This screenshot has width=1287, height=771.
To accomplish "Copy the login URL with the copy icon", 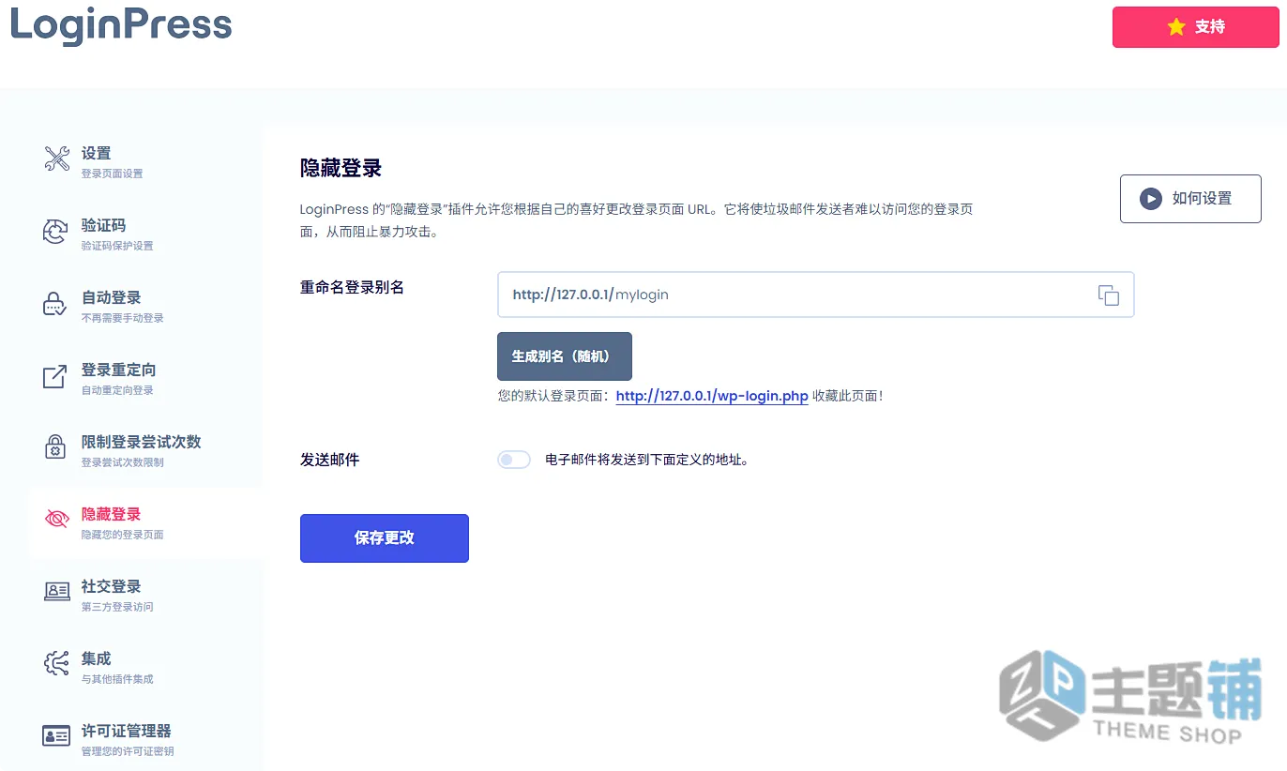I will coord(1109,295).
